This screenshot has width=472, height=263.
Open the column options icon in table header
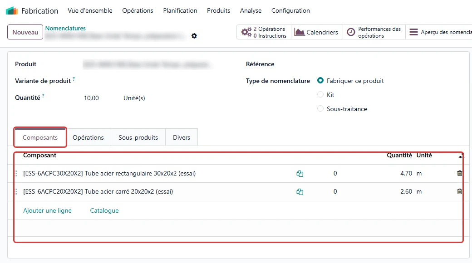coord(461,156)
